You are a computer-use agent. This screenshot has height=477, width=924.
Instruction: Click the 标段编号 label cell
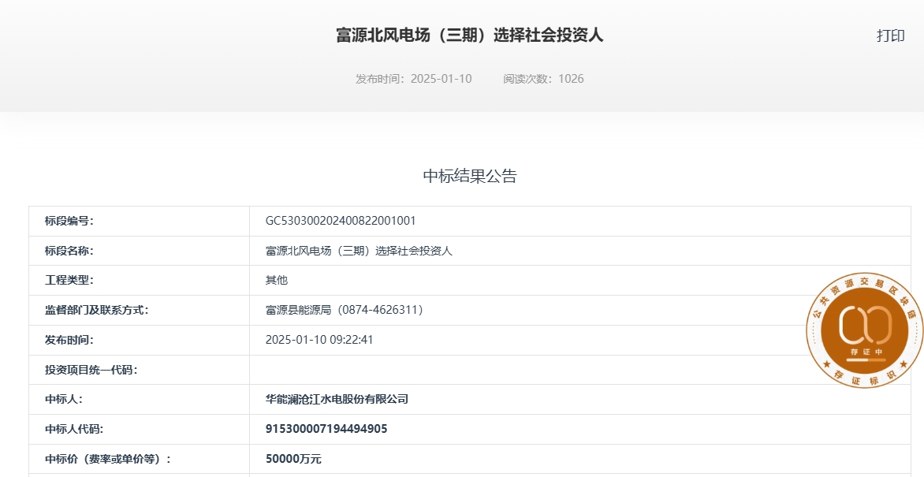[139, 221]
